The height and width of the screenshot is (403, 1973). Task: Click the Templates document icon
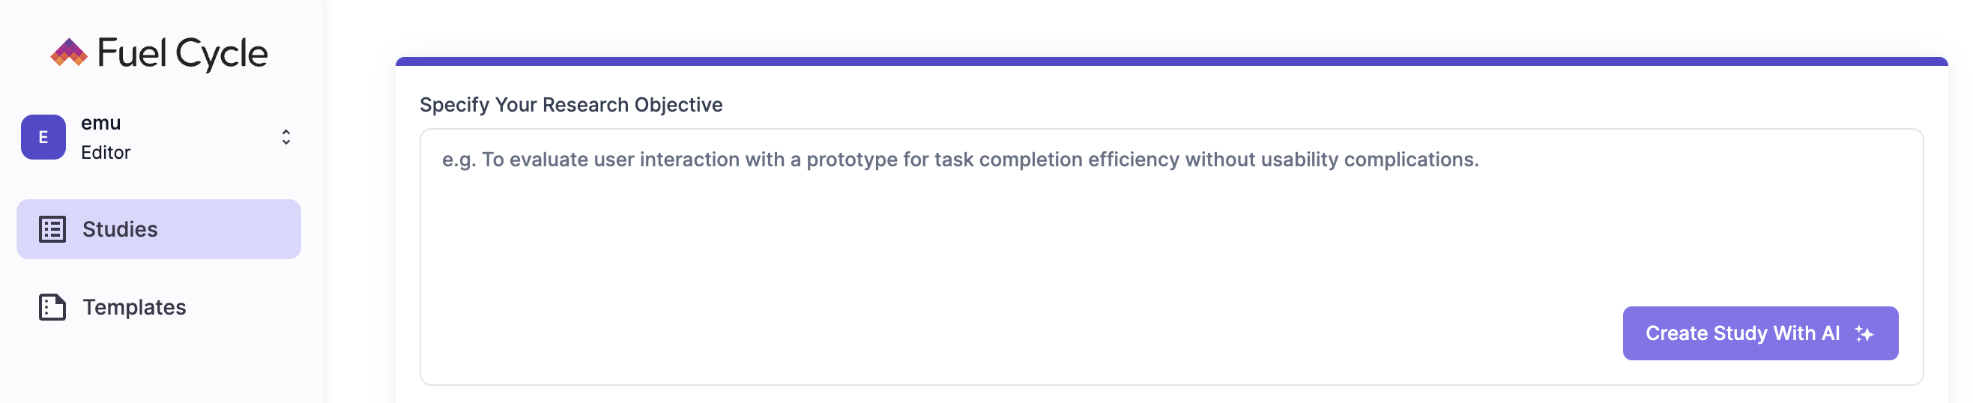tap(52, 307)
